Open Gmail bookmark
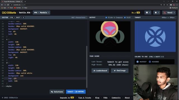179x100 pixels. [10, 8]
